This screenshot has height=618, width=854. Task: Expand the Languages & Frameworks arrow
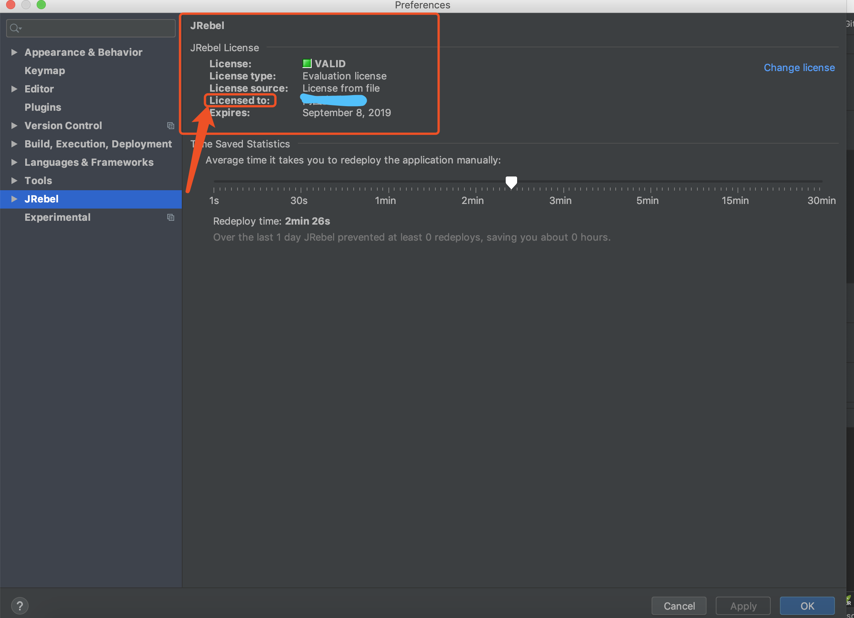tap(14, 162)
